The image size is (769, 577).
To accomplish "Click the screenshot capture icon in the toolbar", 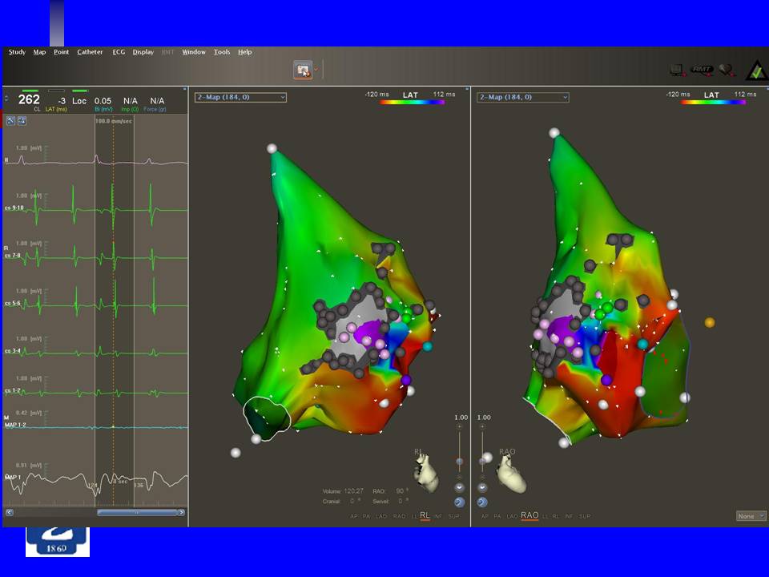I will (304, 71).
